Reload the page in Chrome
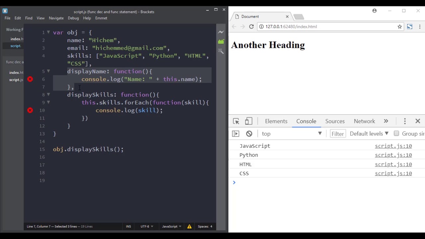The height and width of the screenshot is (239, 425). pyautogui.click(x=251, y=27)
